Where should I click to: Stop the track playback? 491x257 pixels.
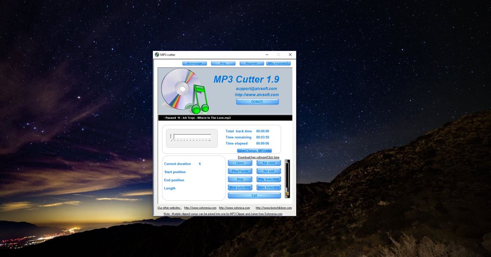240,179
